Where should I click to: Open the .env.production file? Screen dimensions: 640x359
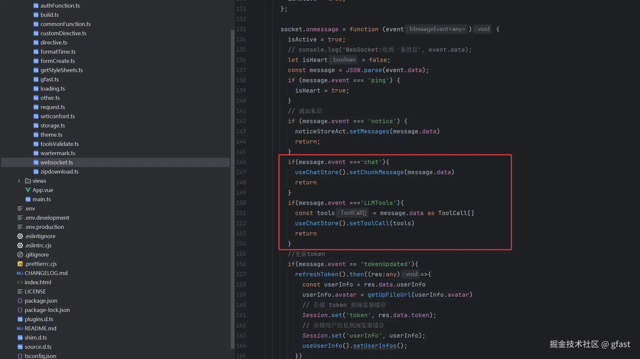(44, 227)
